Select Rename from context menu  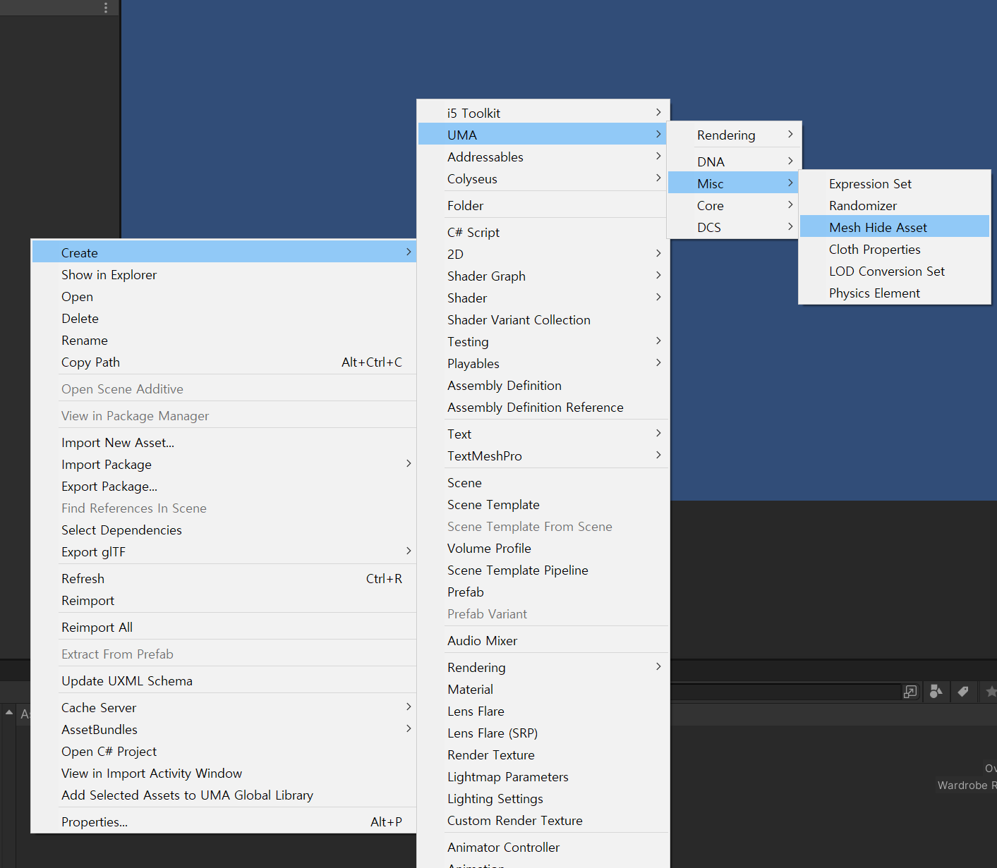coord(224,340)
